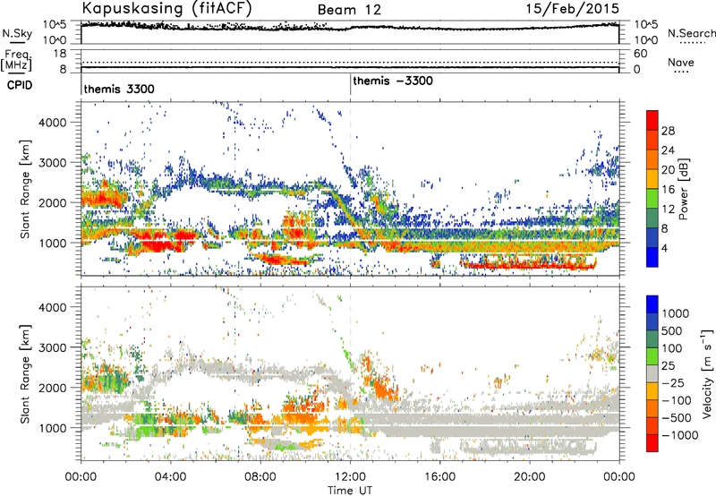This screenshot has width=716, height=496.
Task: Click the '3000' tick on the velocity panel
Action: (52, 347)
